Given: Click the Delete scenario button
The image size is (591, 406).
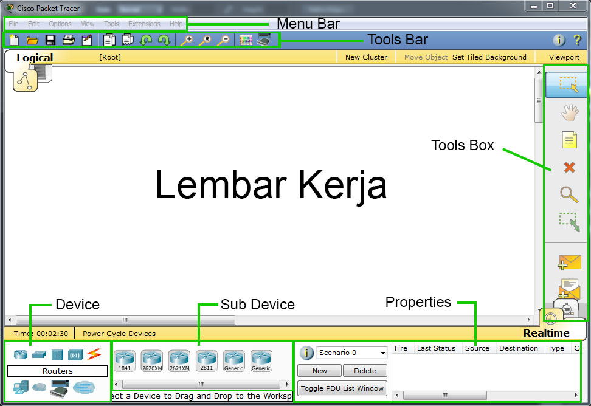Looking at the screenshot, I should [365, 371].
